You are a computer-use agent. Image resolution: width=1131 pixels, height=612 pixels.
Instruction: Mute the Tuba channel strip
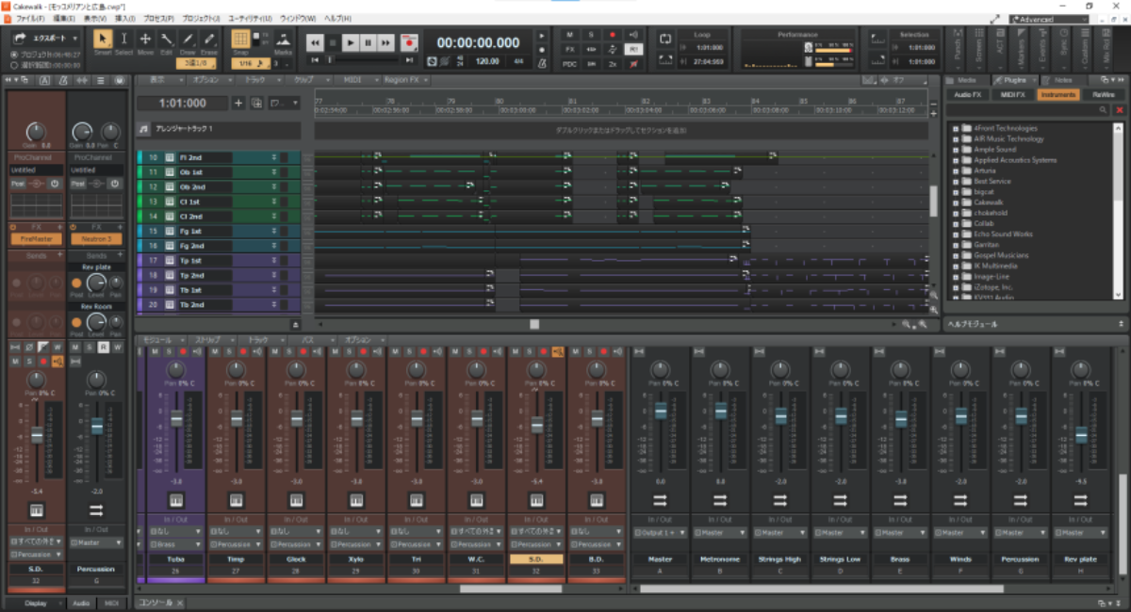[x=156, y=352]
